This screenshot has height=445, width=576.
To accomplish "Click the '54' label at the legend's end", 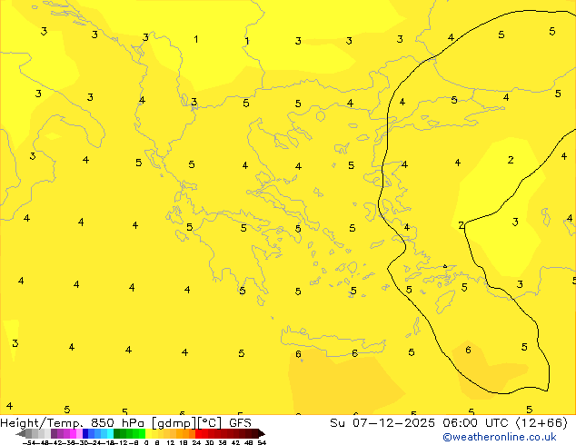I will coord(262,443).
